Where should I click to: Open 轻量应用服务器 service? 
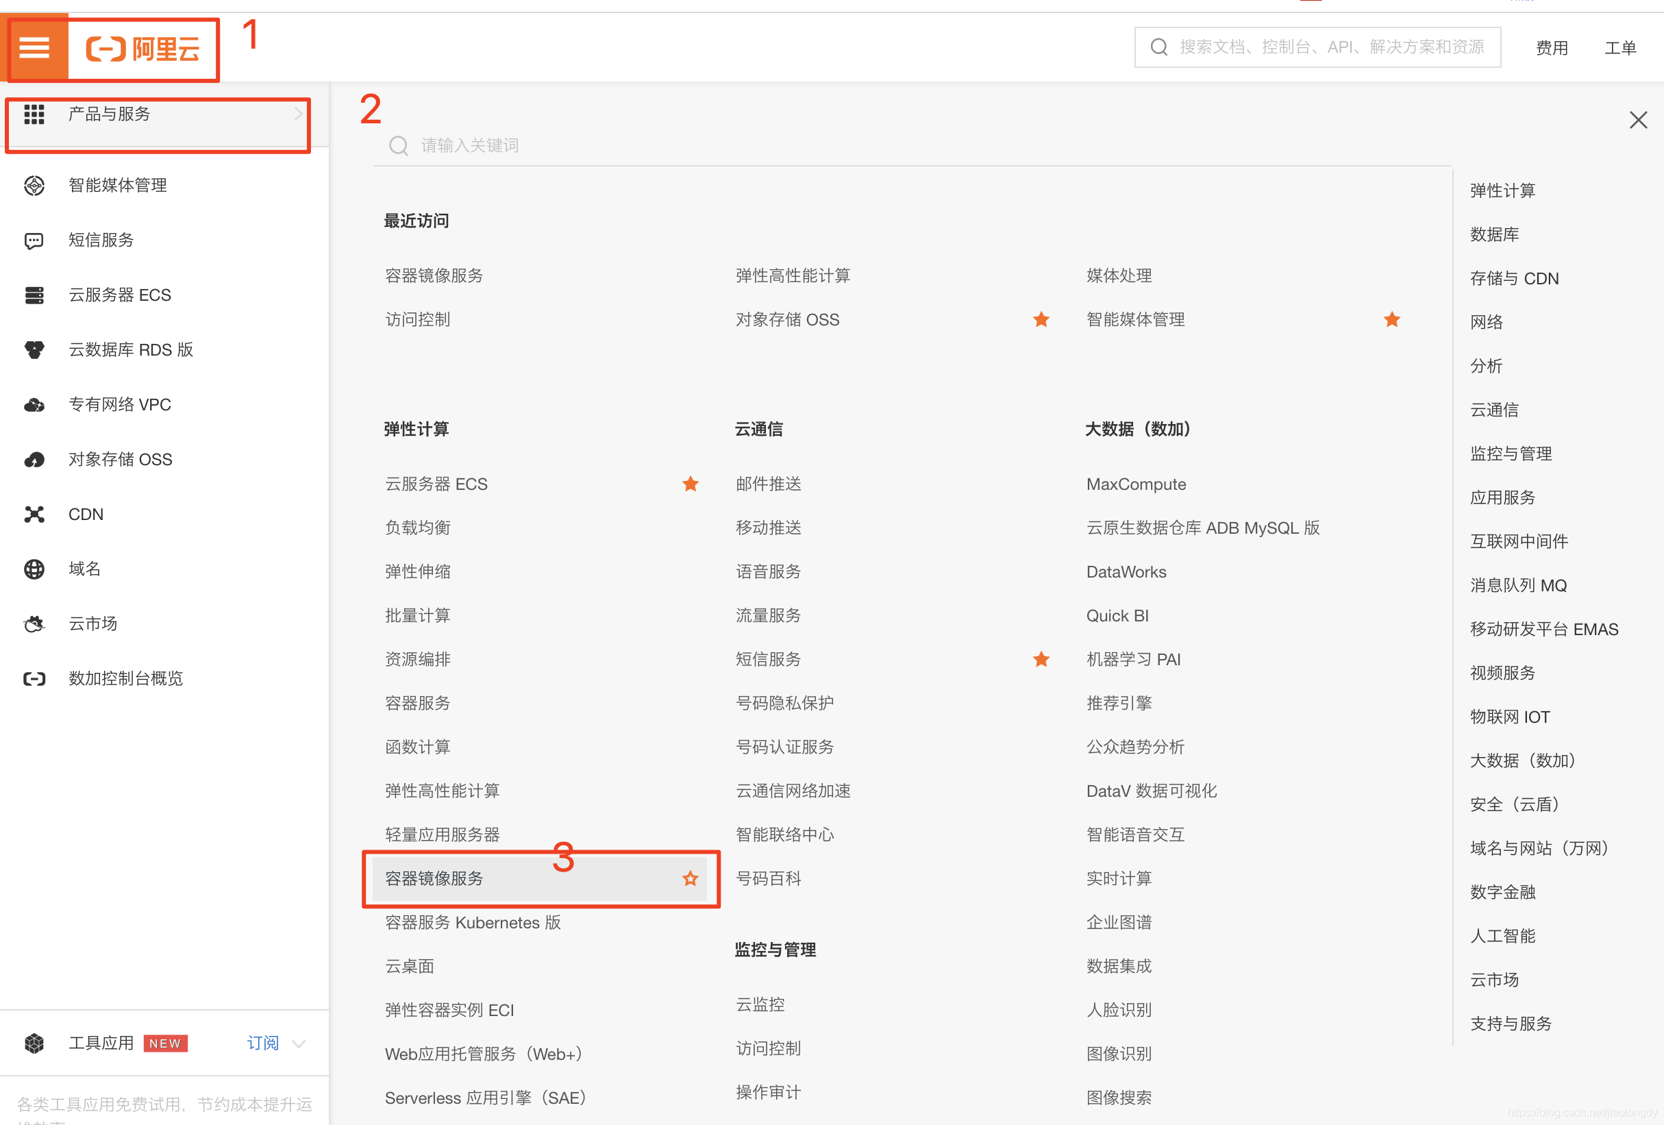[442, 835]
